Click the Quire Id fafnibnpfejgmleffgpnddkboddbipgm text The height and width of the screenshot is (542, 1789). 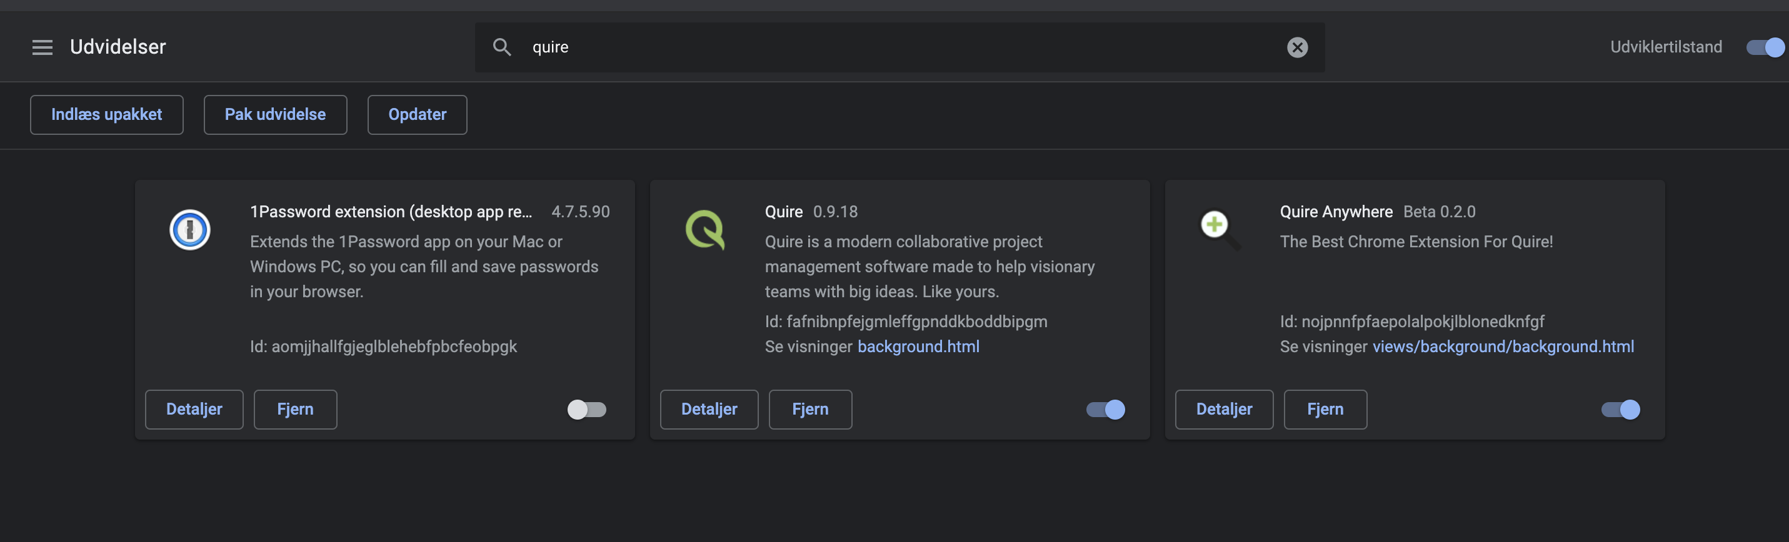[x=906, y=322]
